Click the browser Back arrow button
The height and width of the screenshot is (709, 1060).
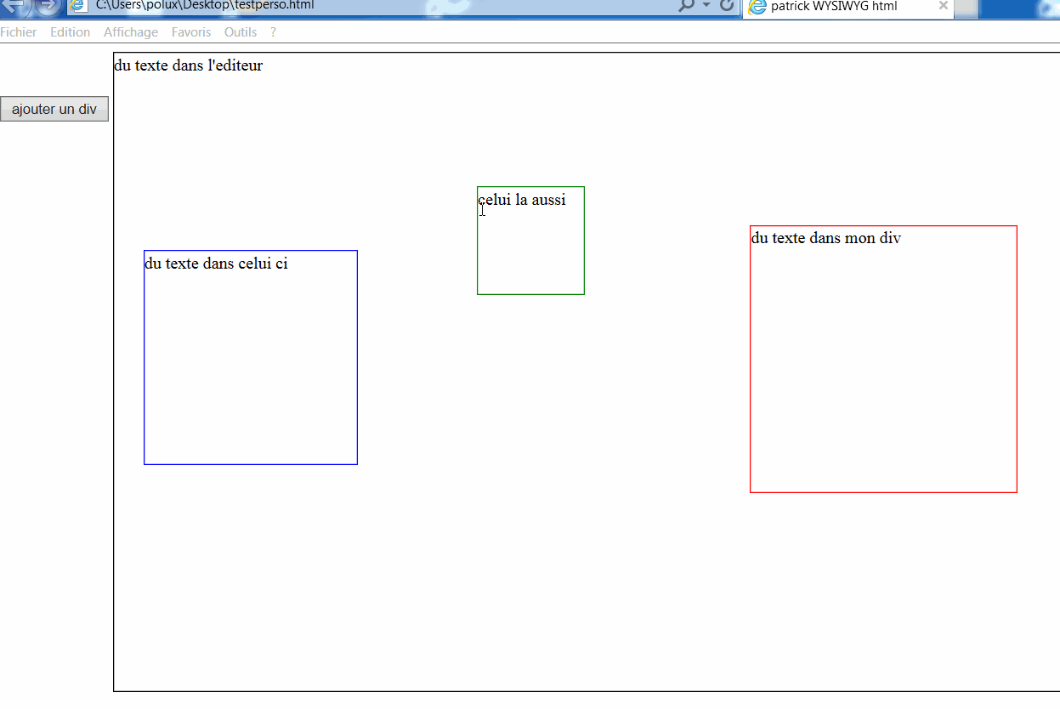click(x=17, y=6)
